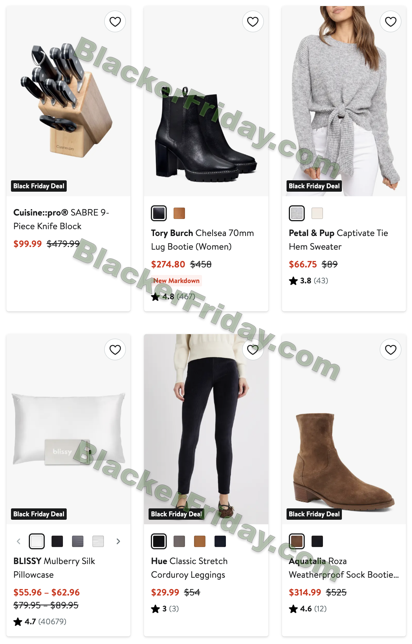Favorite the Cuisine::pro knife block
412x644 pixels.
coord(115,22)
